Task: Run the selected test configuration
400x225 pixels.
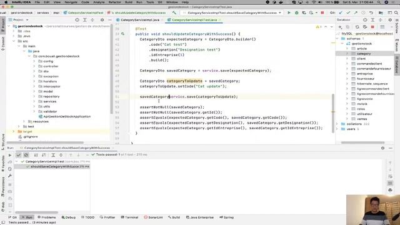Action: click(289, 12)
